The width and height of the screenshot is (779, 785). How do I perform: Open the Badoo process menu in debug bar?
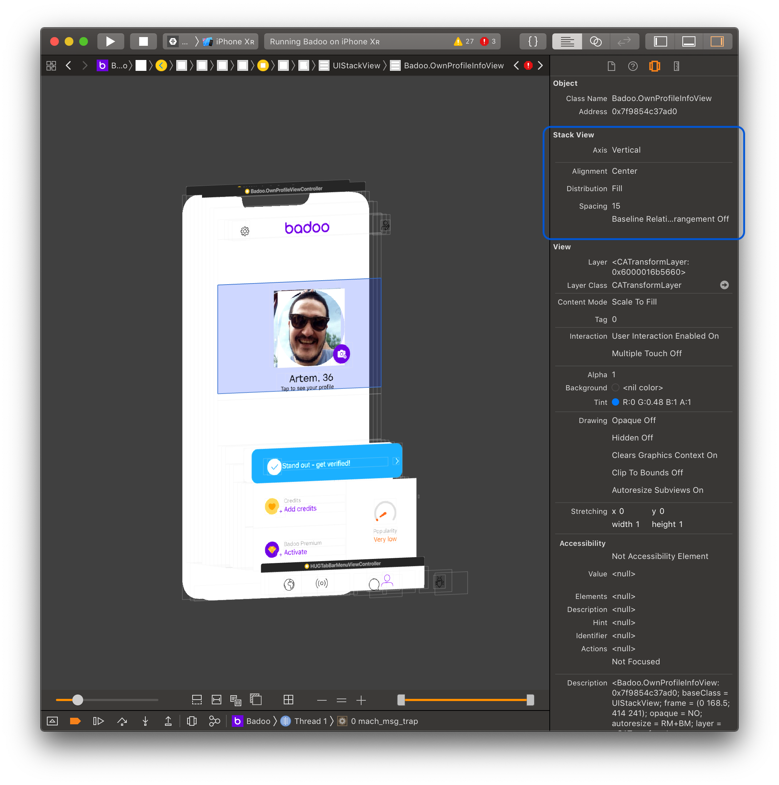251,721
